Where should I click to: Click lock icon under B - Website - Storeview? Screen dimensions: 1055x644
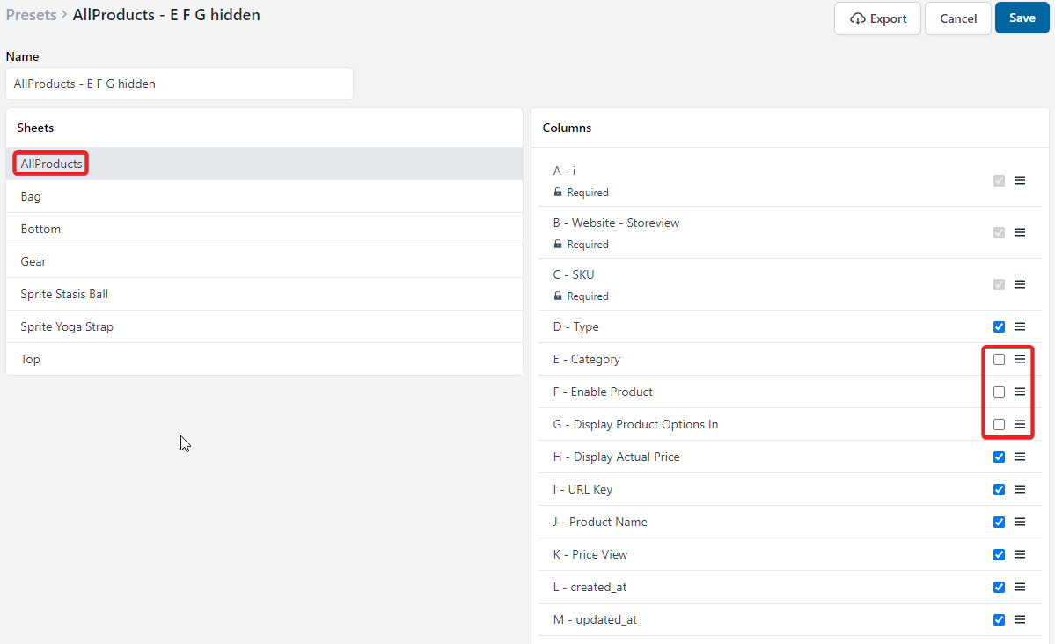click(x=558, y=244)
